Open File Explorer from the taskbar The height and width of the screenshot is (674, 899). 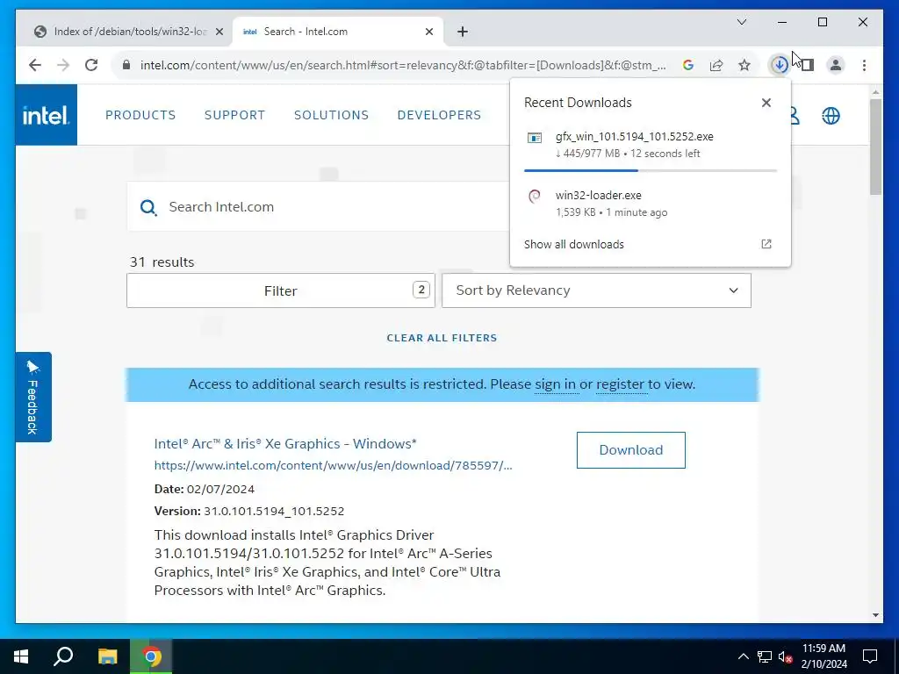(107, 656)
